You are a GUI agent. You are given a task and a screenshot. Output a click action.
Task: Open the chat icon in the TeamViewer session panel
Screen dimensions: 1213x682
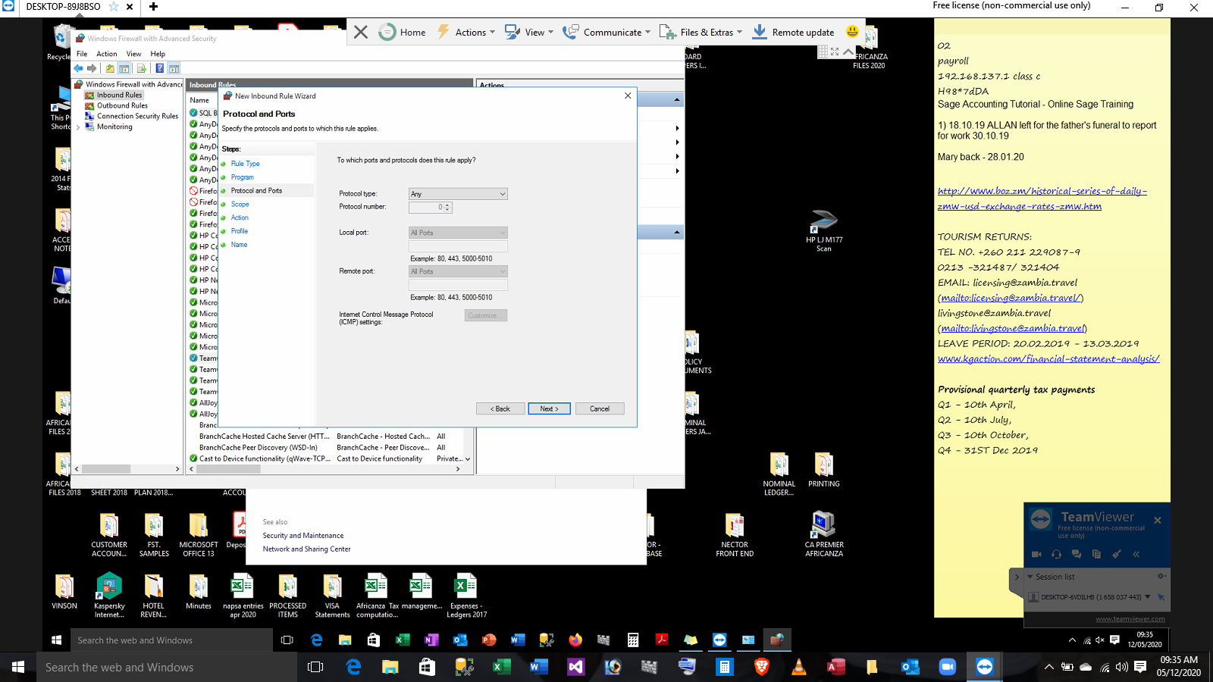coord(1077,554)
